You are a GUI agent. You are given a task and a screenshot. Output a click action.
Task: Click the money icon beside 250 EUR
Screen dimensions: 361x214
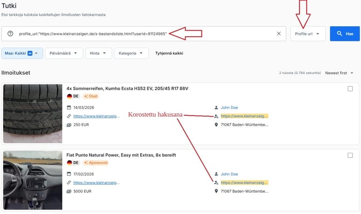pos(68,125)
